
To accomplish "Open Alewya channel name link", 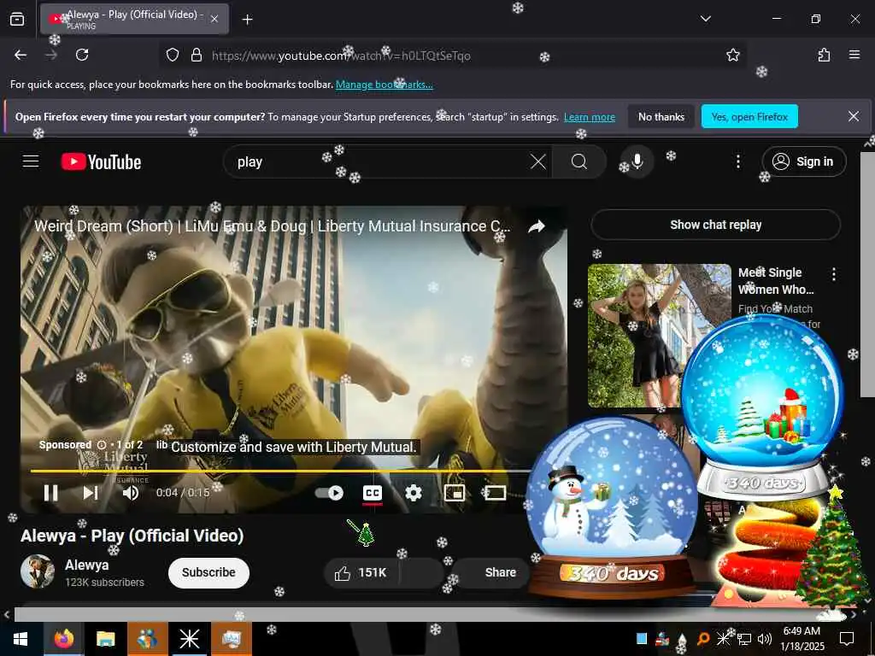I will coord(87,565).
